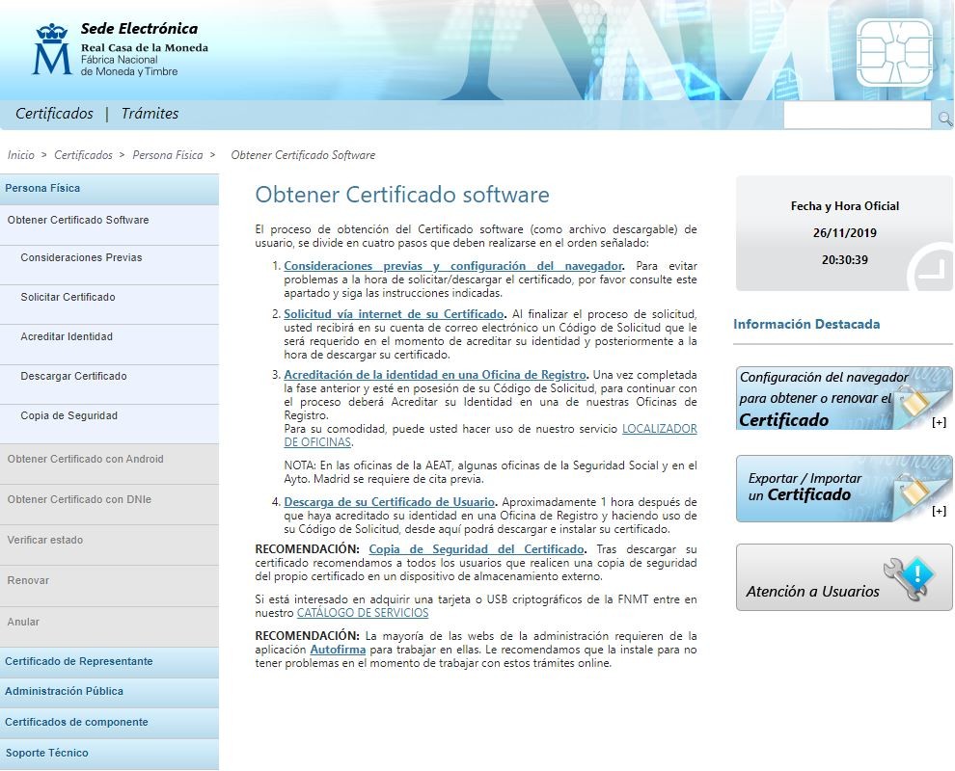Open the Certificados menu

[54, 114]
